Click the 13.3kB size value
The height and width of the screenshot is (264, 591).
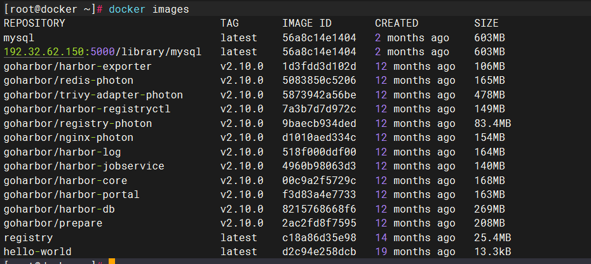coord(492,252)
